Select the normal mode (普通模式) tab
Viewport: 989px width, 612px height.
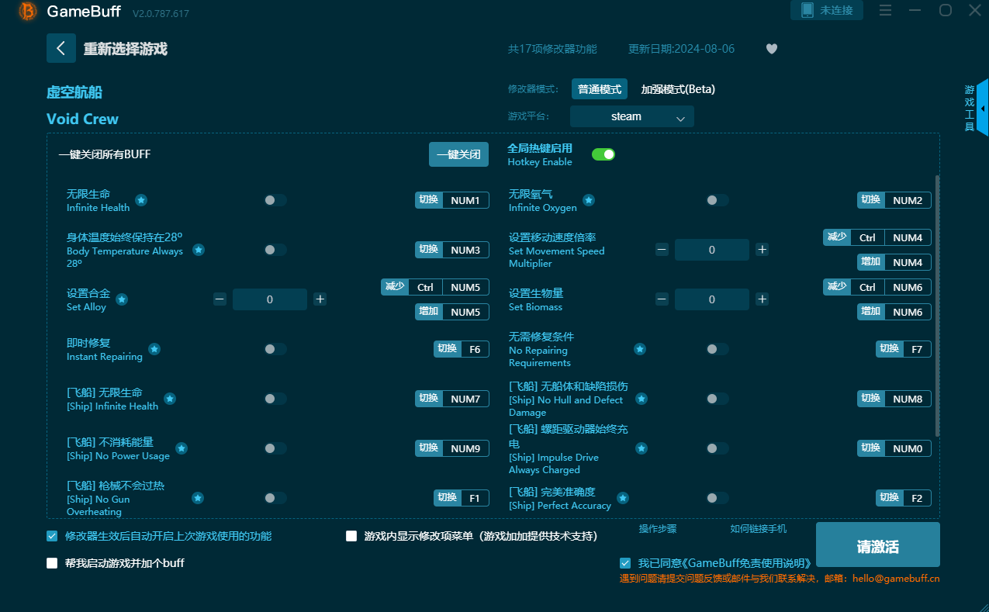point(600,89)
